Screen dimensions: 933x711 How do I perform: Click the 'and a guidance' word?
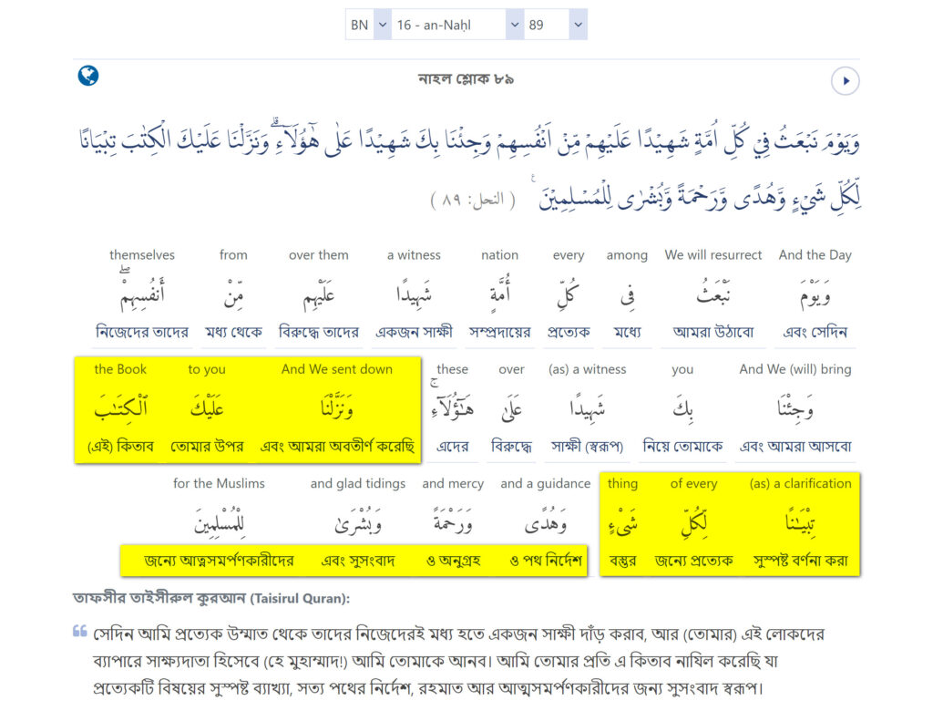coord(545,523)
